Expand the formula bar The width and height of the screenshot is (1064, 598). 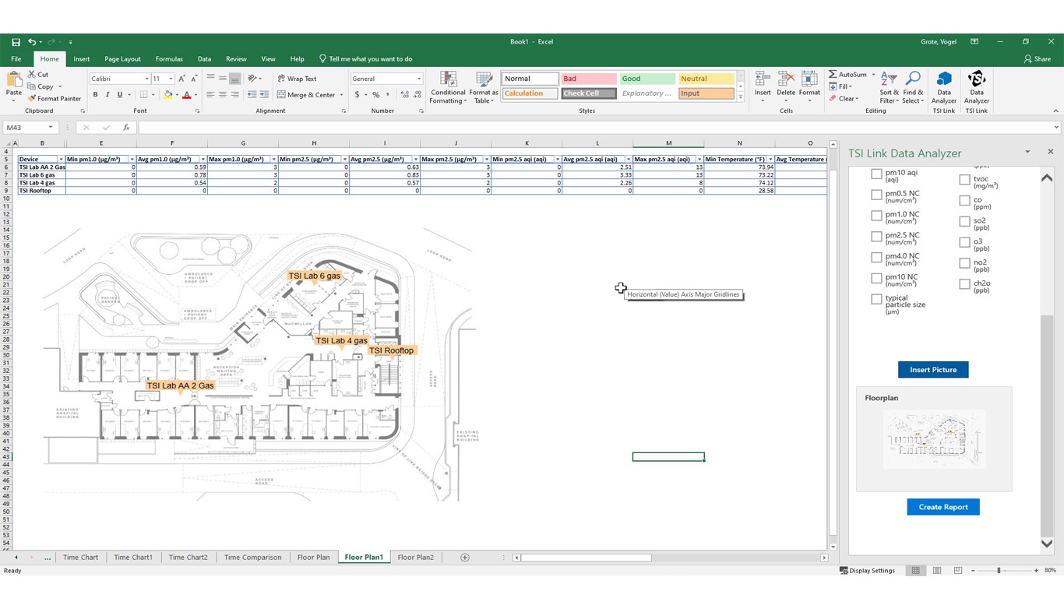(1056, 128)
